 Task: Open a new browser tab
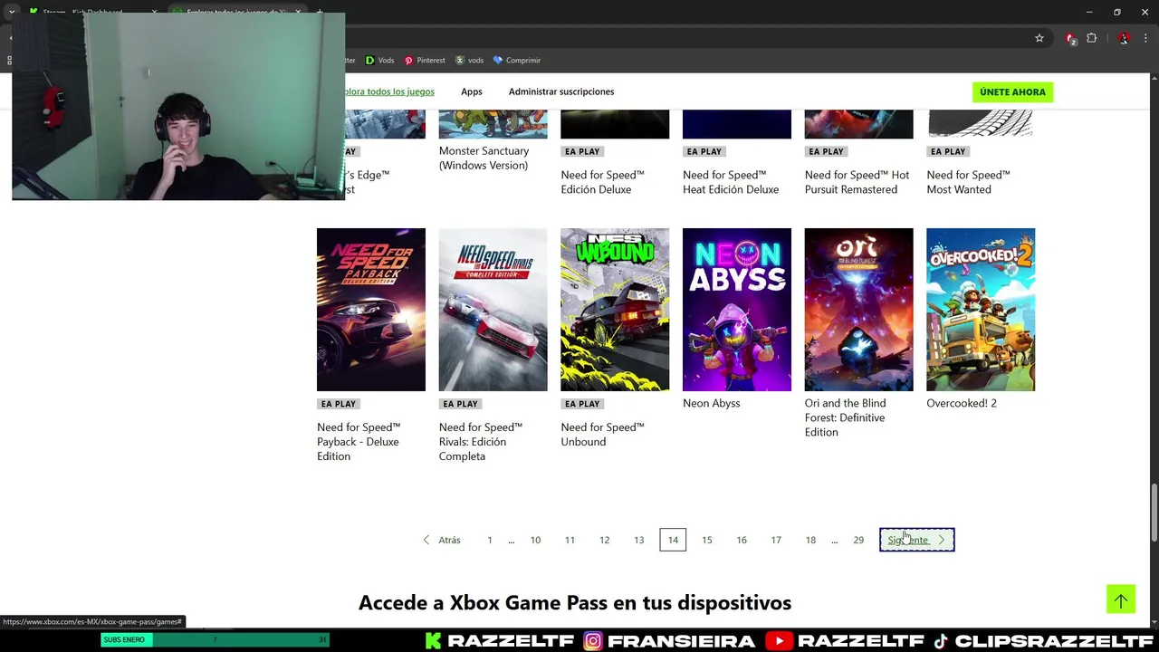pyautogui.click(x=320, y=12)
